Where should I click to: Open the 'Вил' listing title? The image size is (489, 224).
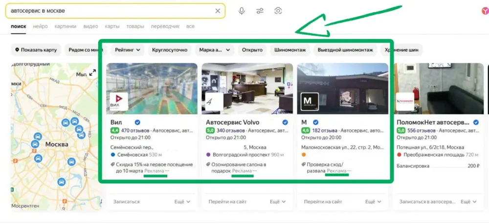(x=116, y=122)
